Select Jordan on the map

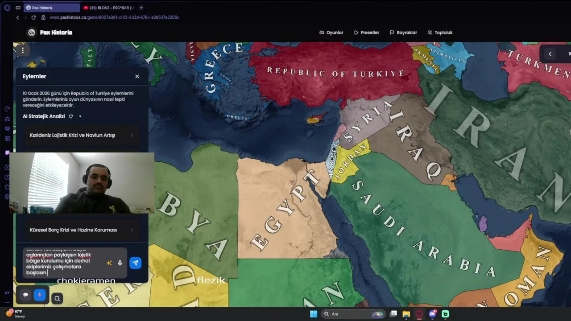click(x=352, y=161)
